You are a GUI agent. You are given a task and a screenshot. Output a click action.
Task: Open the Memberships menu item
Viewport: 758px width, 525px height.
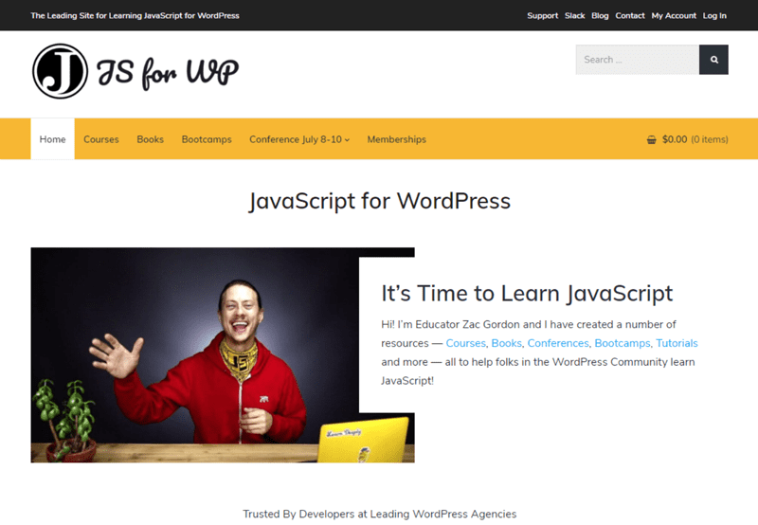[x=396, y=139]
